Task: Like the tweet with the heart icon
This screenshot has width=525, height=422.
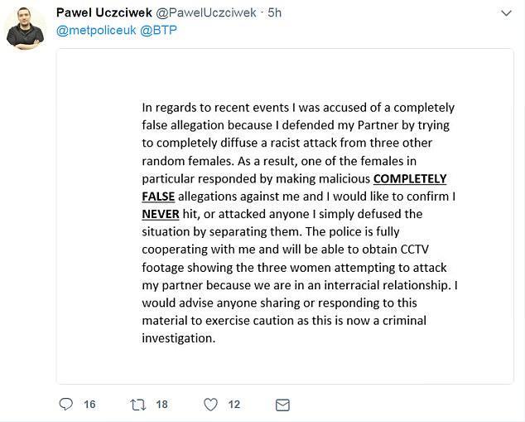Action: tap(210, 405)
